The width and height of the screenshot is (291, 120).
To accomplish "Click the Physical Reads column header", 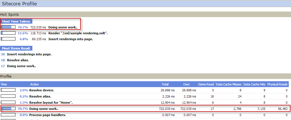I will coord(277,84).
